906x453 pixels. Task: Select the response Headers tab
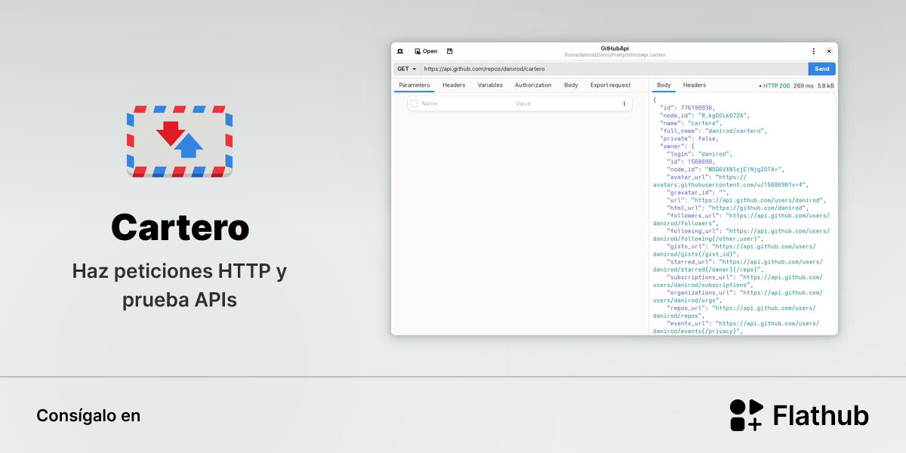coord(695,85)
